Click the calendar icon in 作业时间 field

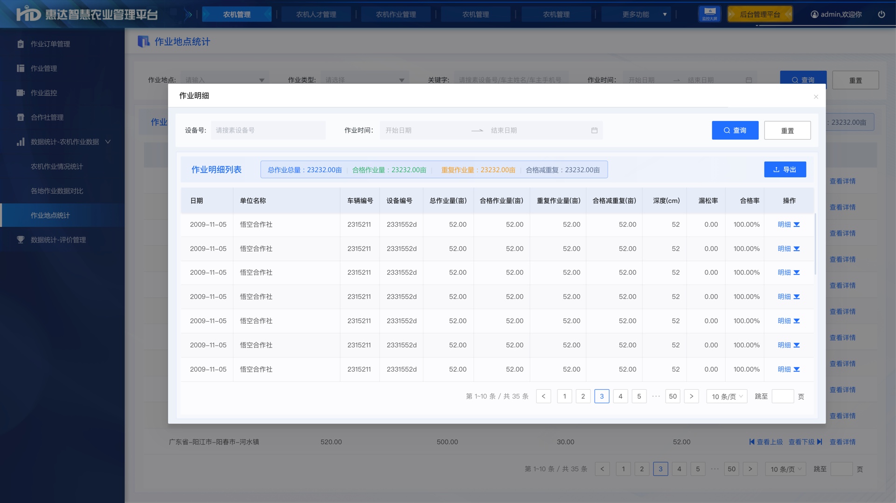point(594,130)
